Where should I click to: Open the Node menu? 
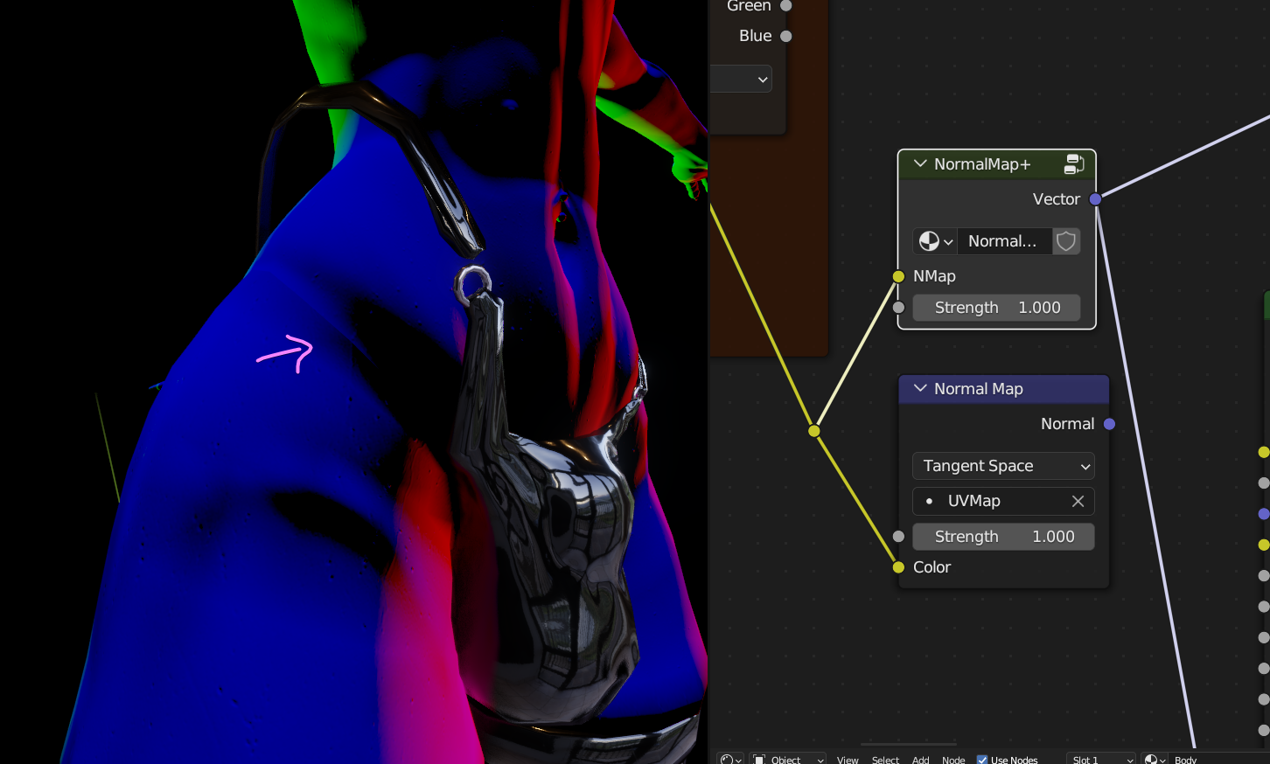(x=953, y=760)
